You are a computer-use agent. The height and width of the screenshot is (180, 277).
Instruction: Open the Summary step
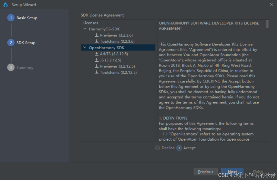25,68
